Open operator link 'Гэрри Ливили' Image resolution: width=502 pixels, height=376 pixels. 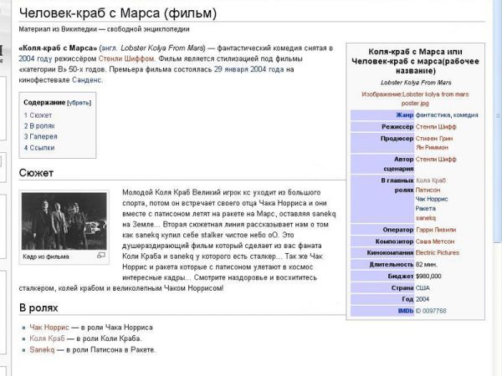click(436, 230)
